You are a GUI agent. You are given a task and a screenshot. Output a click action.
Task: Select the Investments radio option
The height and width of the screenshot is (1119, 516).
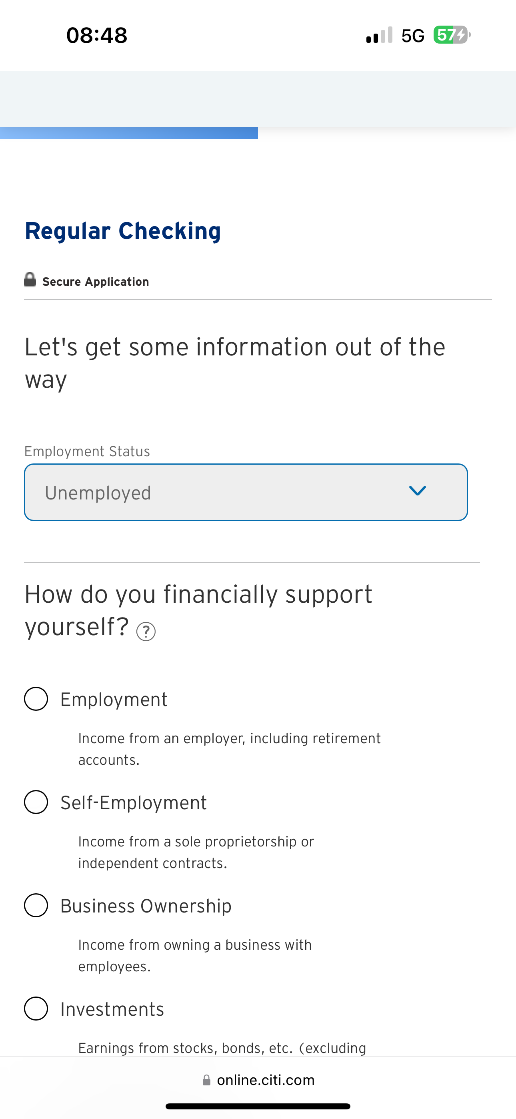[x=36, y=1008]
